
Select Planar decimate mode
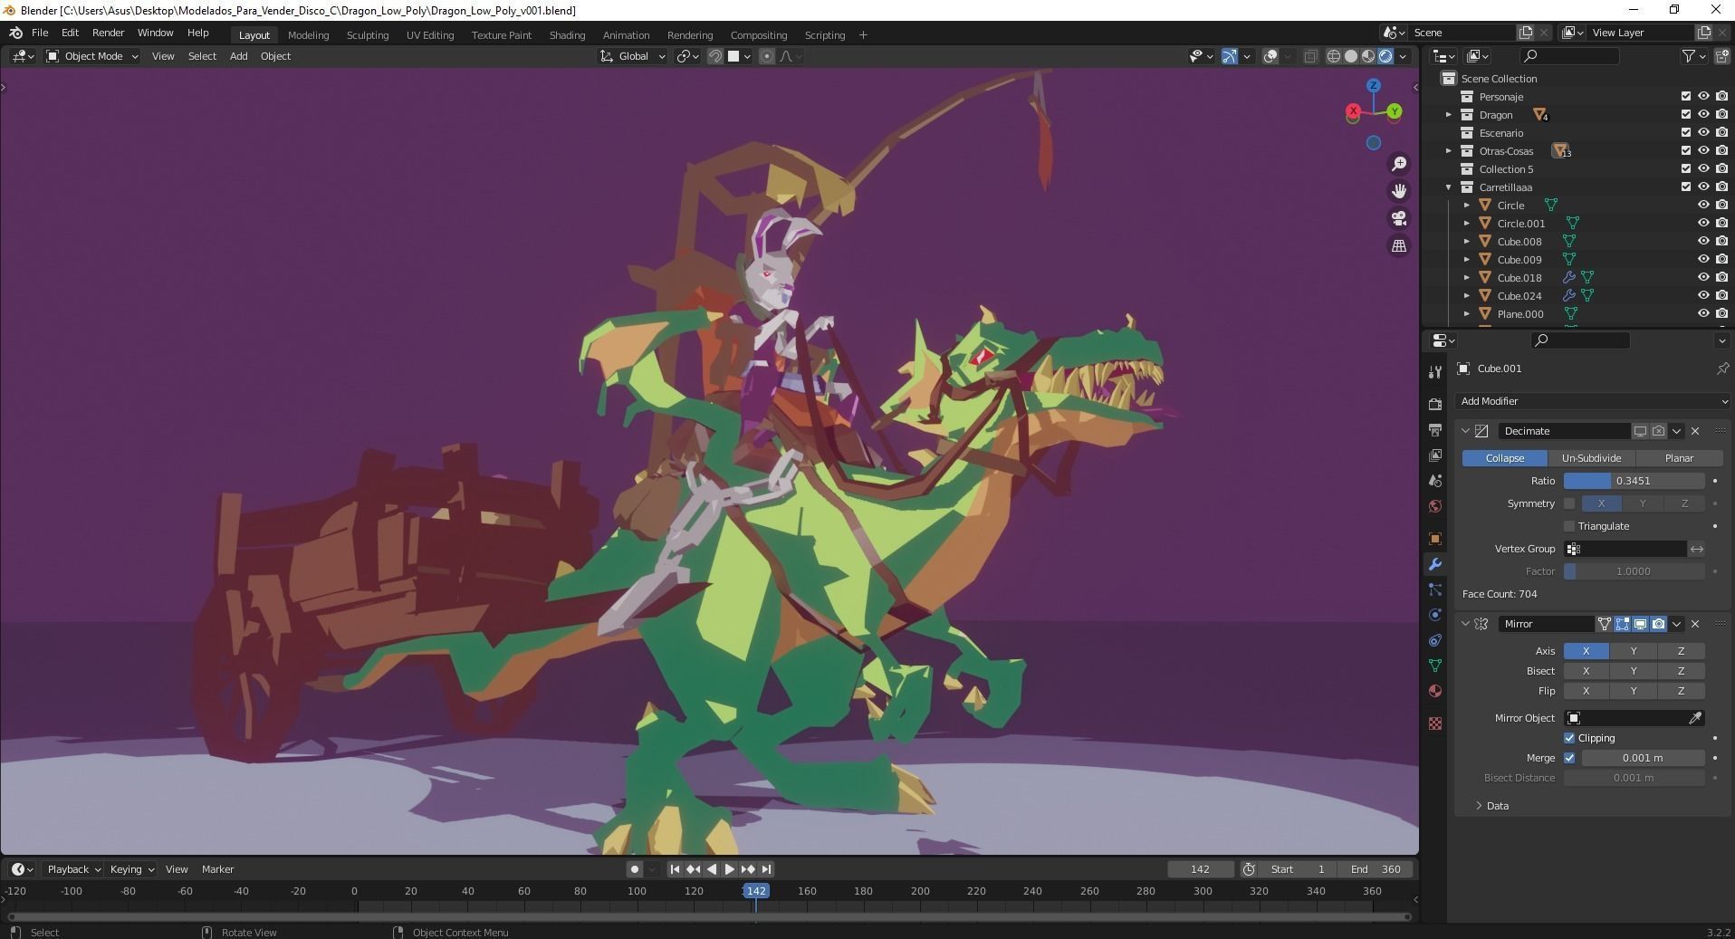pos(1679,458)
